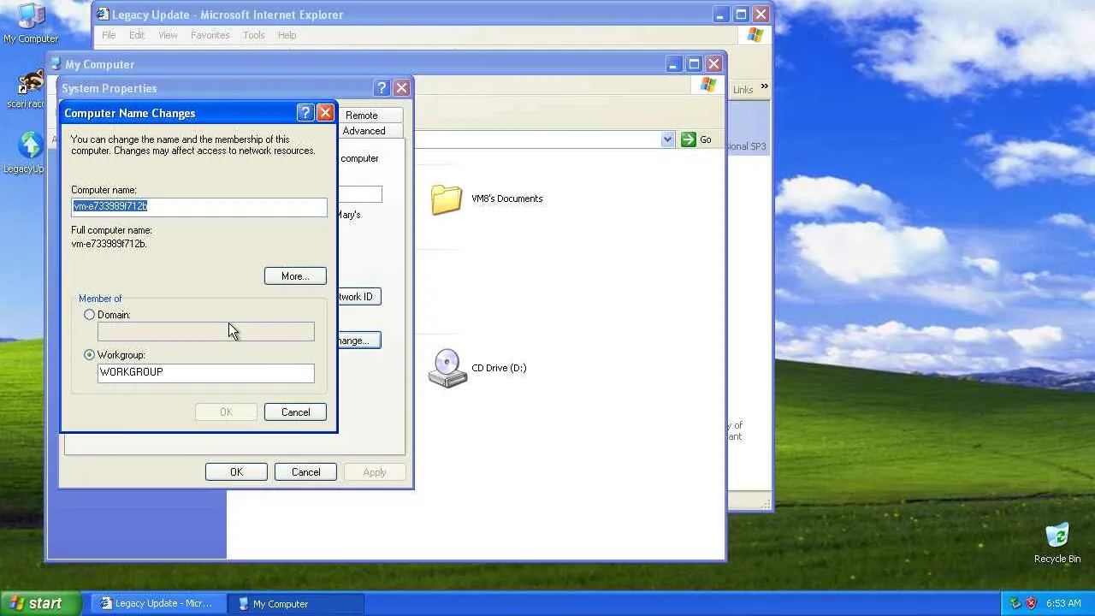Click the Links toolbar label
The image size is (1095, 616).
click(x=743, y=90)
